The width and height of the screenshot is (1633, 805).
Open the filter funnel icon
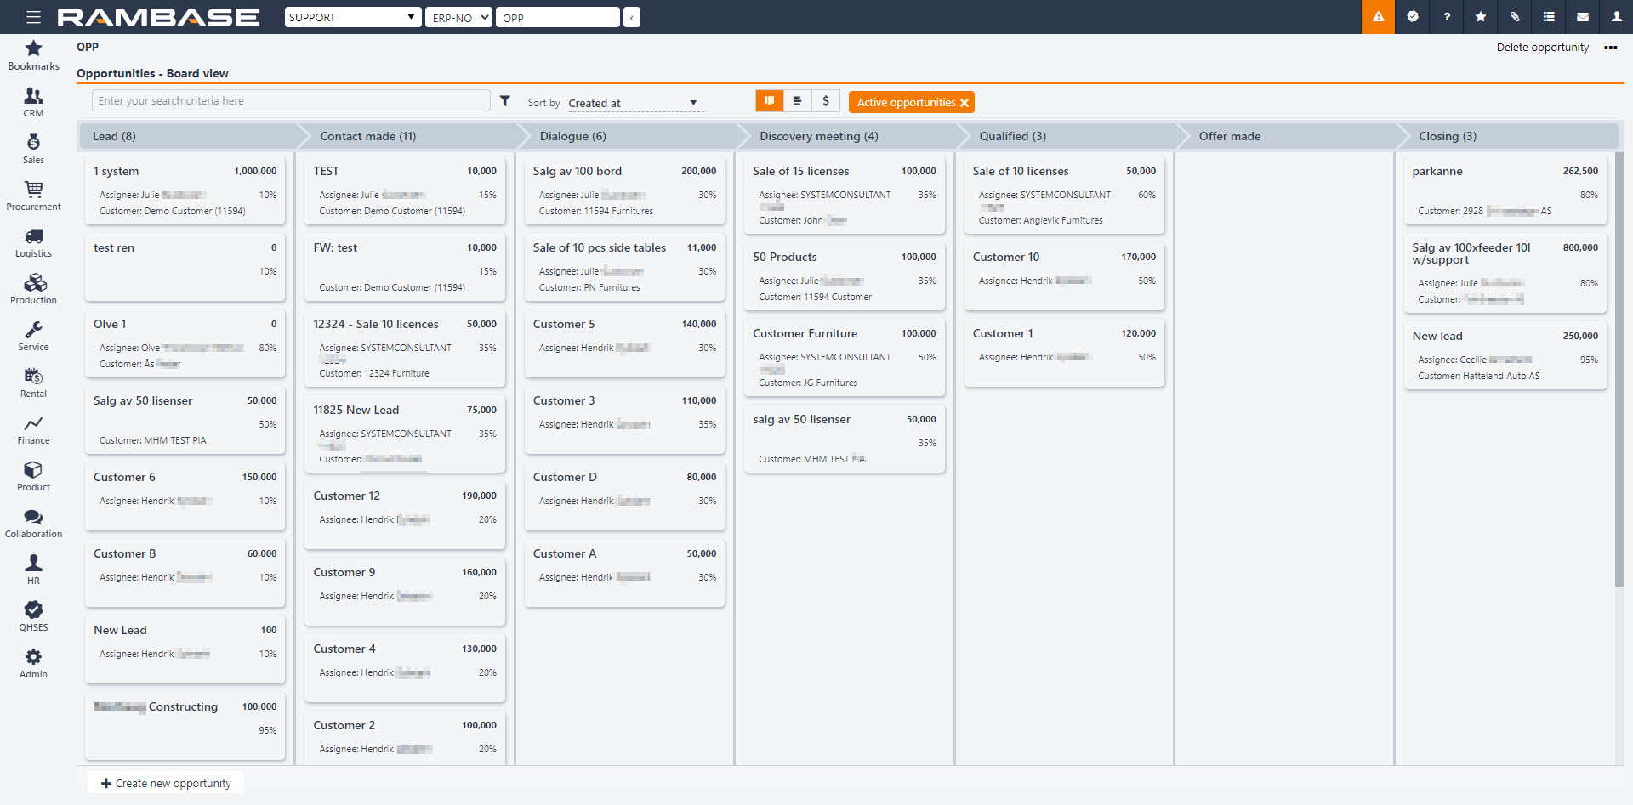(x=504, y=101)
